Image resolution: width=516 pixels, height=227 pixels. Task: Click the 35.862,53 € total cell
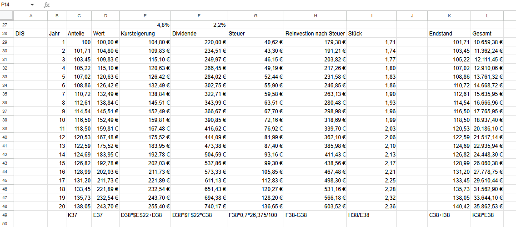(x=487, y=206)
